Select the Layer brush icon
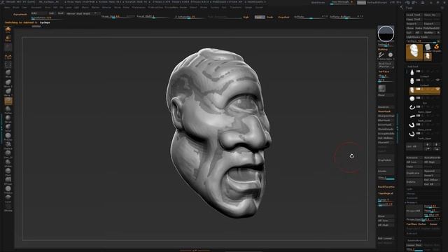Screen dimensions: 448x252 tap(8, 197)
